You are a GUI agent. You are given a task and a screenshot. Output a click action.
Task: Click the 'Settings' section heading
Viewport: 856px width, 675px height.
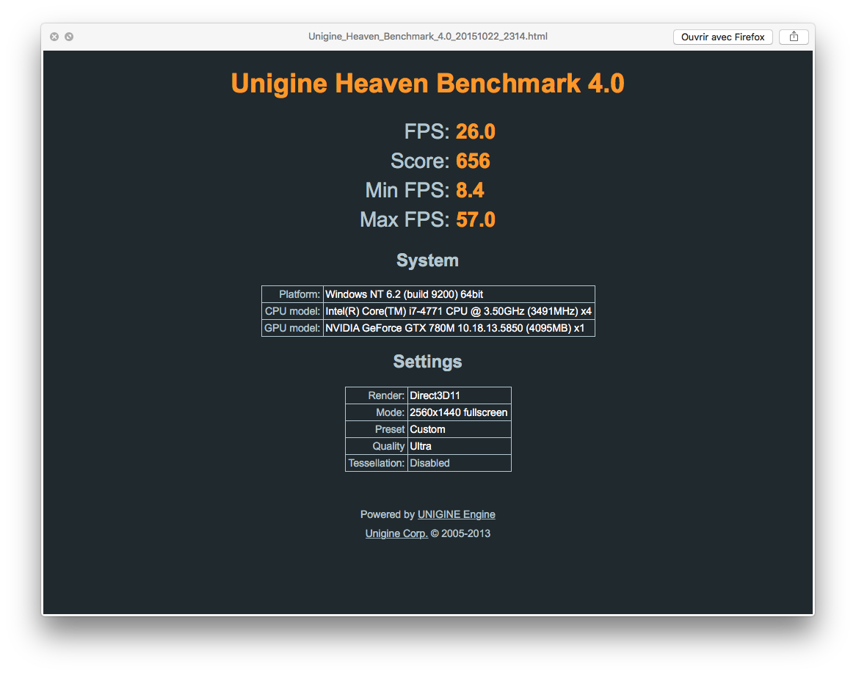(427, 362)
